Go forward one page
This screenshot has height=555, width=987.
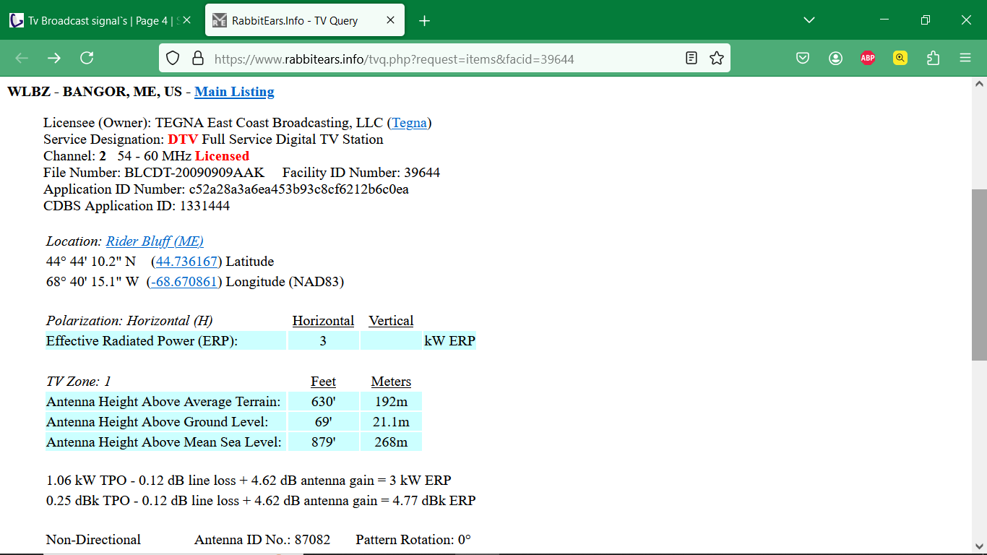tap(54, 58)
